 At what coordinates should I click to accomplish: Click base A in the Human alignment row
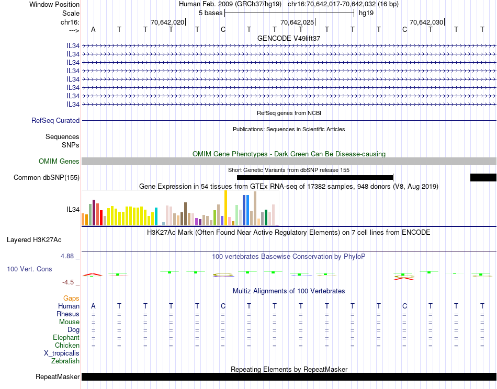pyautogui.click(x=93, y=306)
